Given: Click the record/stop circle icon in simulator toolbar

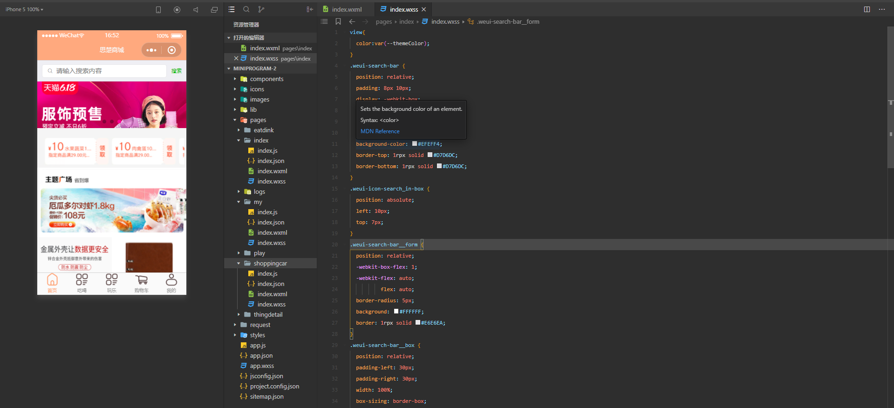Looking at the screenshot, I should tap(177, 10).
